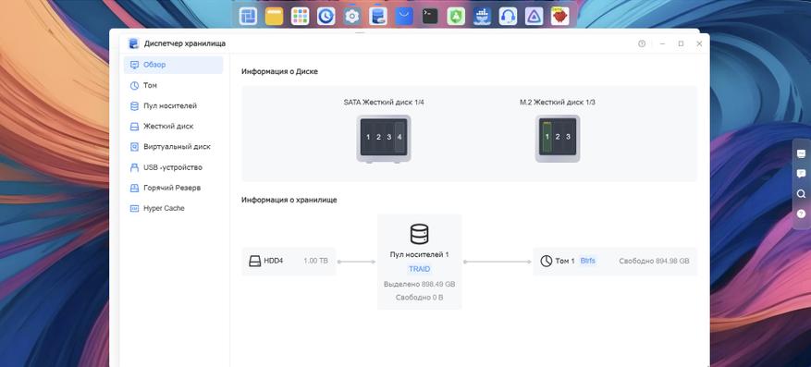Screen dimensions: 811x367
Task: Open Виртуальный диск sidebar section
Action: [x=173, y=147]
